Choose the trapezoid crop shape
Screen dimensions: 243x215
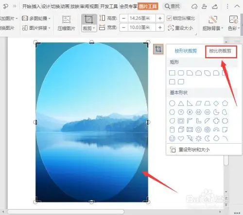click(x=207, y=103)
